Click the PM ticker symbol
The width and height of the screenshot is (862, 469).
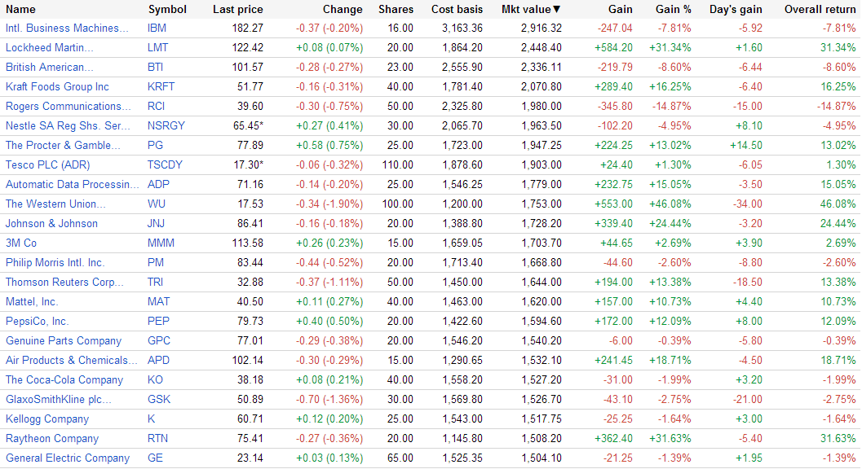(x=156, y=262)
